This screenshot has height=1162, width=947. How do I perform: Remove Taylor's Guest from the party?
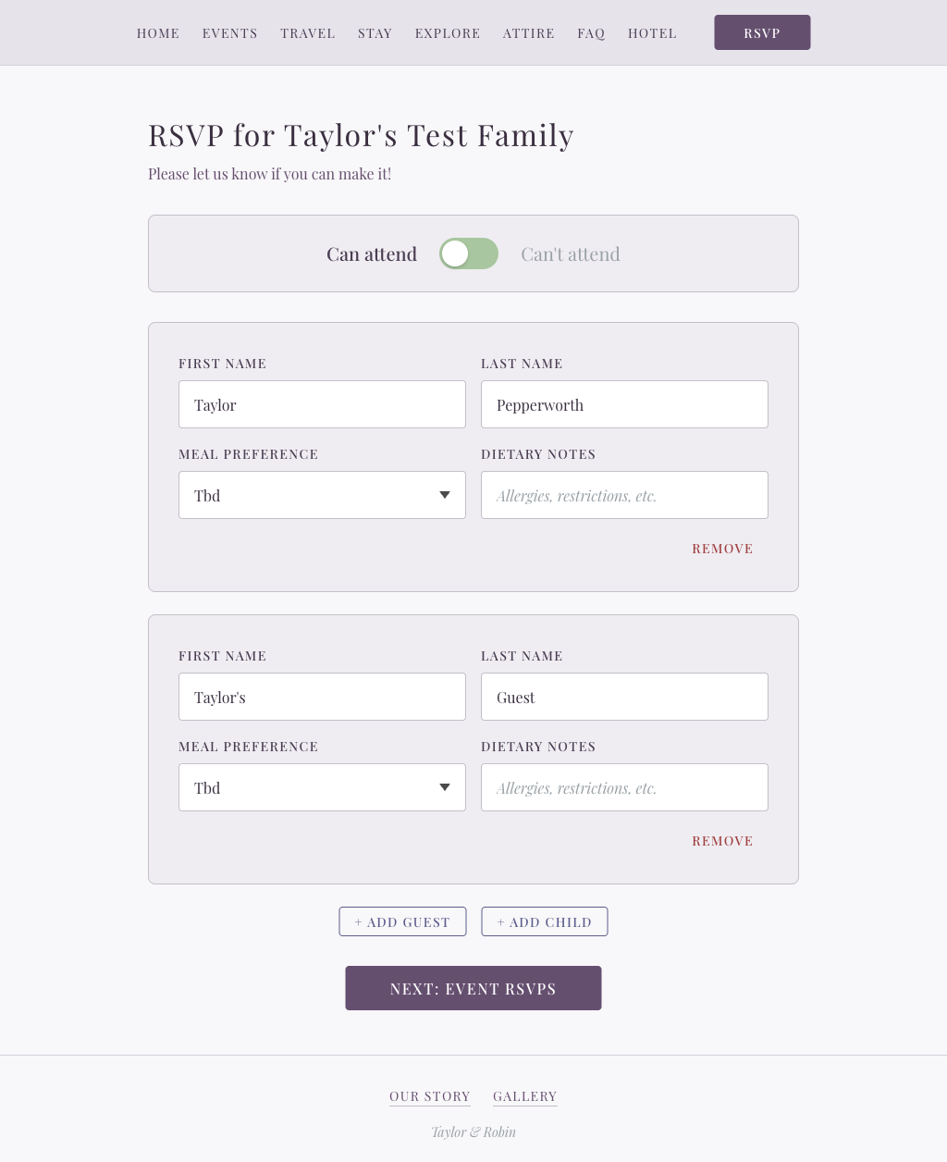coord(722,840)
